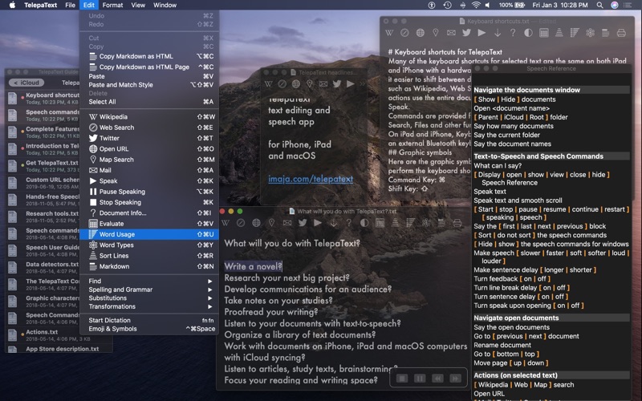Click Speak play icon in Keyboard shortcuts toolbar

482,33
